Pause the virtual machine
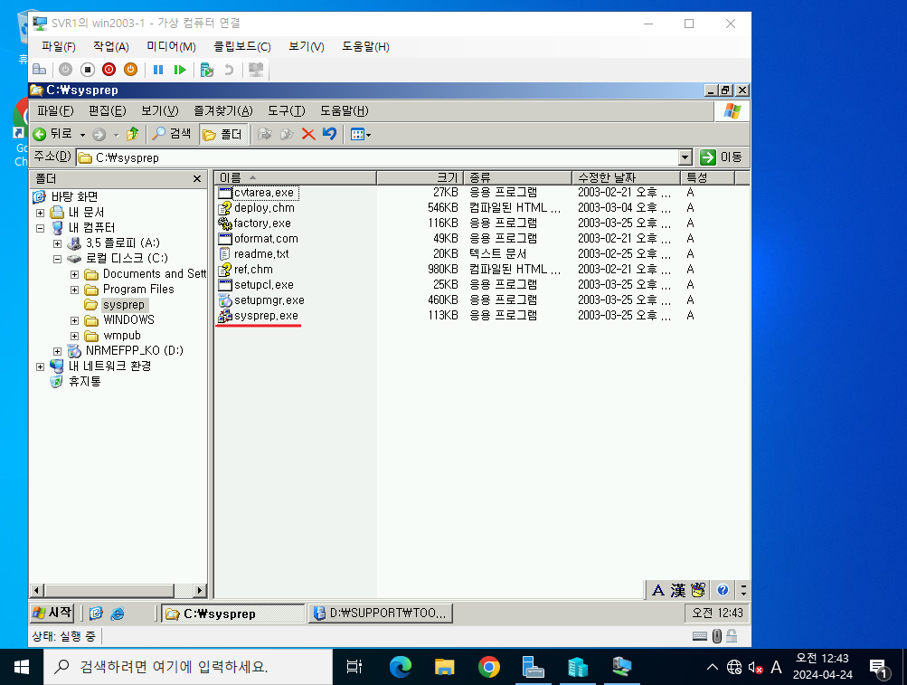 (158, 70)
